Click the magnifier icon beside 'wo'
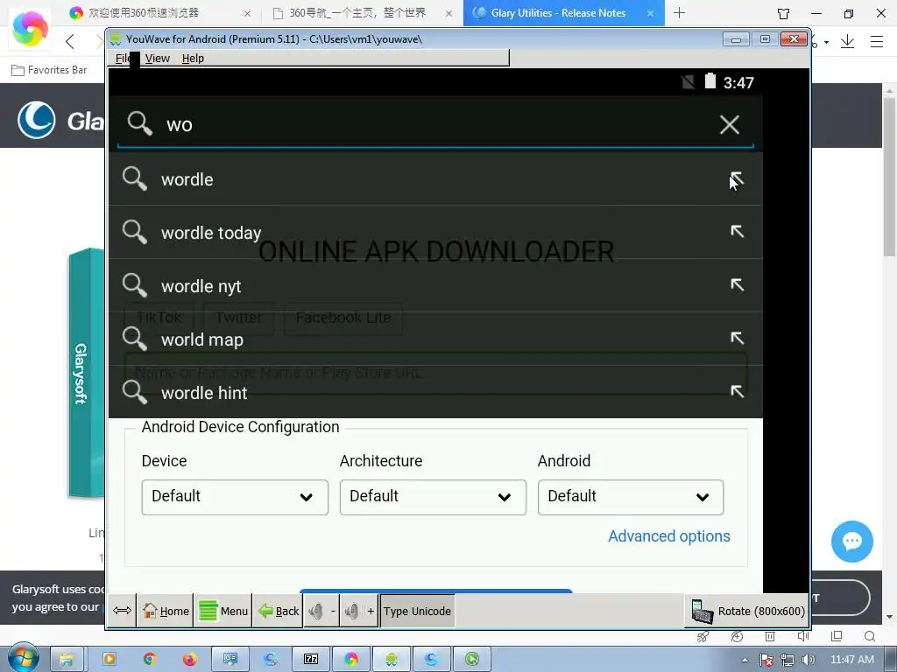 139,123
